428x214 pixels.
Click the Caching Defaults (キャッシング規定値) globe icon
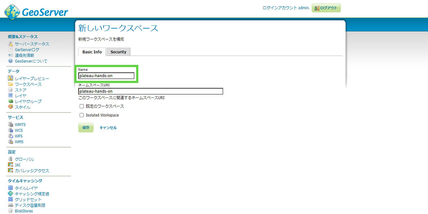click(x=11, y=194)
